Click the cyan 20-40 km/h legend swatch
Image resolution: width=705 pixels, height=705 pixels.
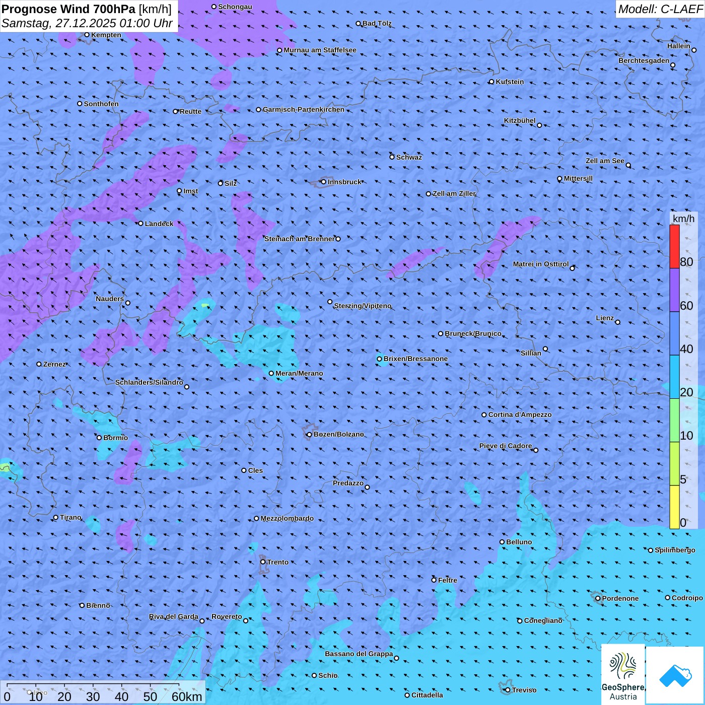tap(674, 377)
